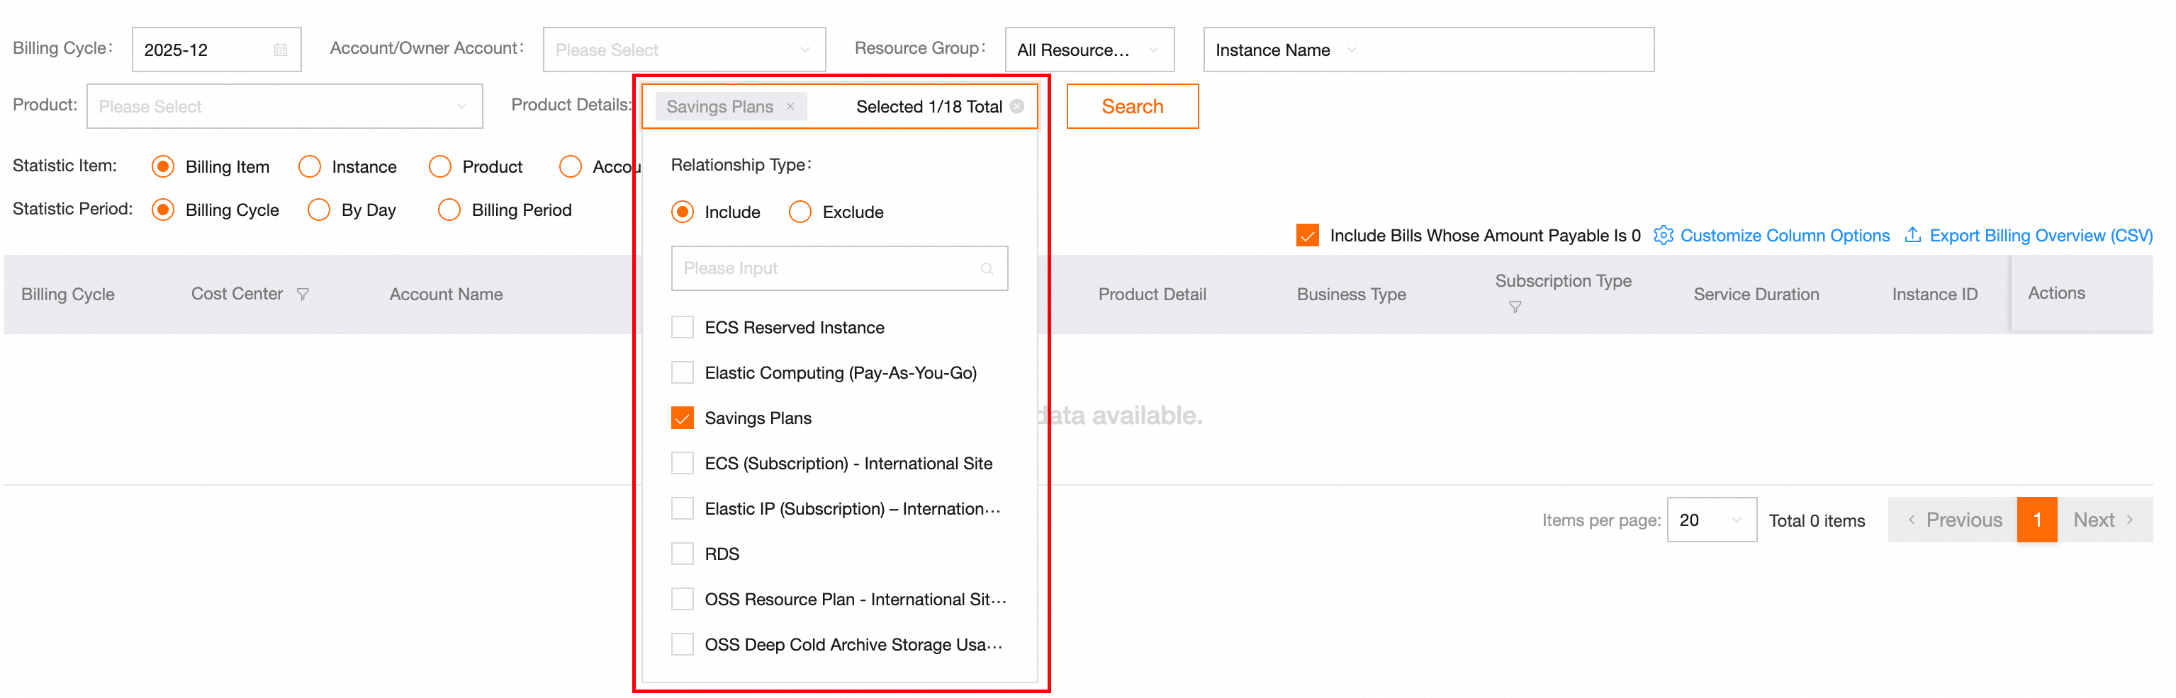The image size is (2176, 698).
Task: Select the Exclude relationship type
Action: [x=800, y=212]
